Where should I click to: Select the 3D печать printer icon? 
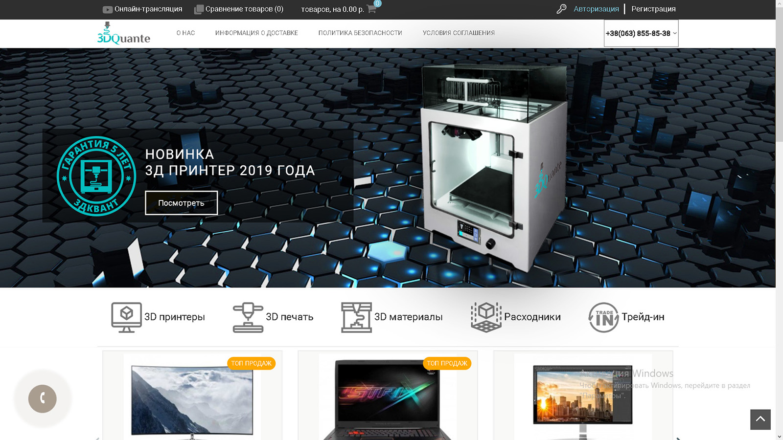[x=248, y=317]
